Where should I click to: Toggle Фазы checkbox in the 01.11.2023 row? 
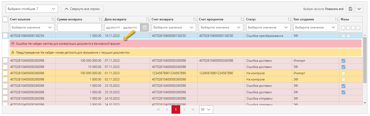click(x=344, y=73)
